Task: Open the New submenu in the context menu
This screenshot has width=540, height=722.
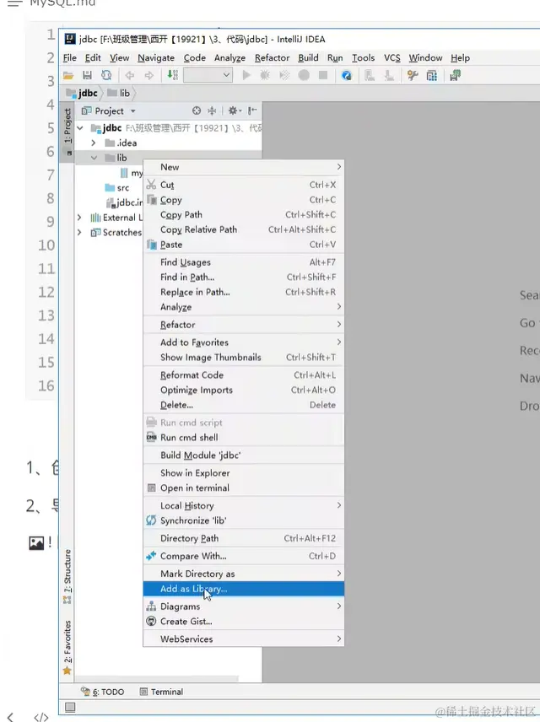Action: tap(243, 167)
